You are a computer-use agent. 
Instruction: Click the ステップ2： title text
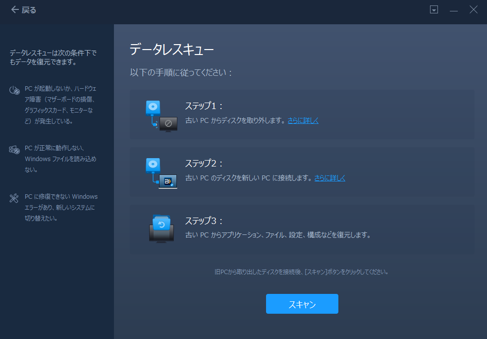[x=204, y=164]
